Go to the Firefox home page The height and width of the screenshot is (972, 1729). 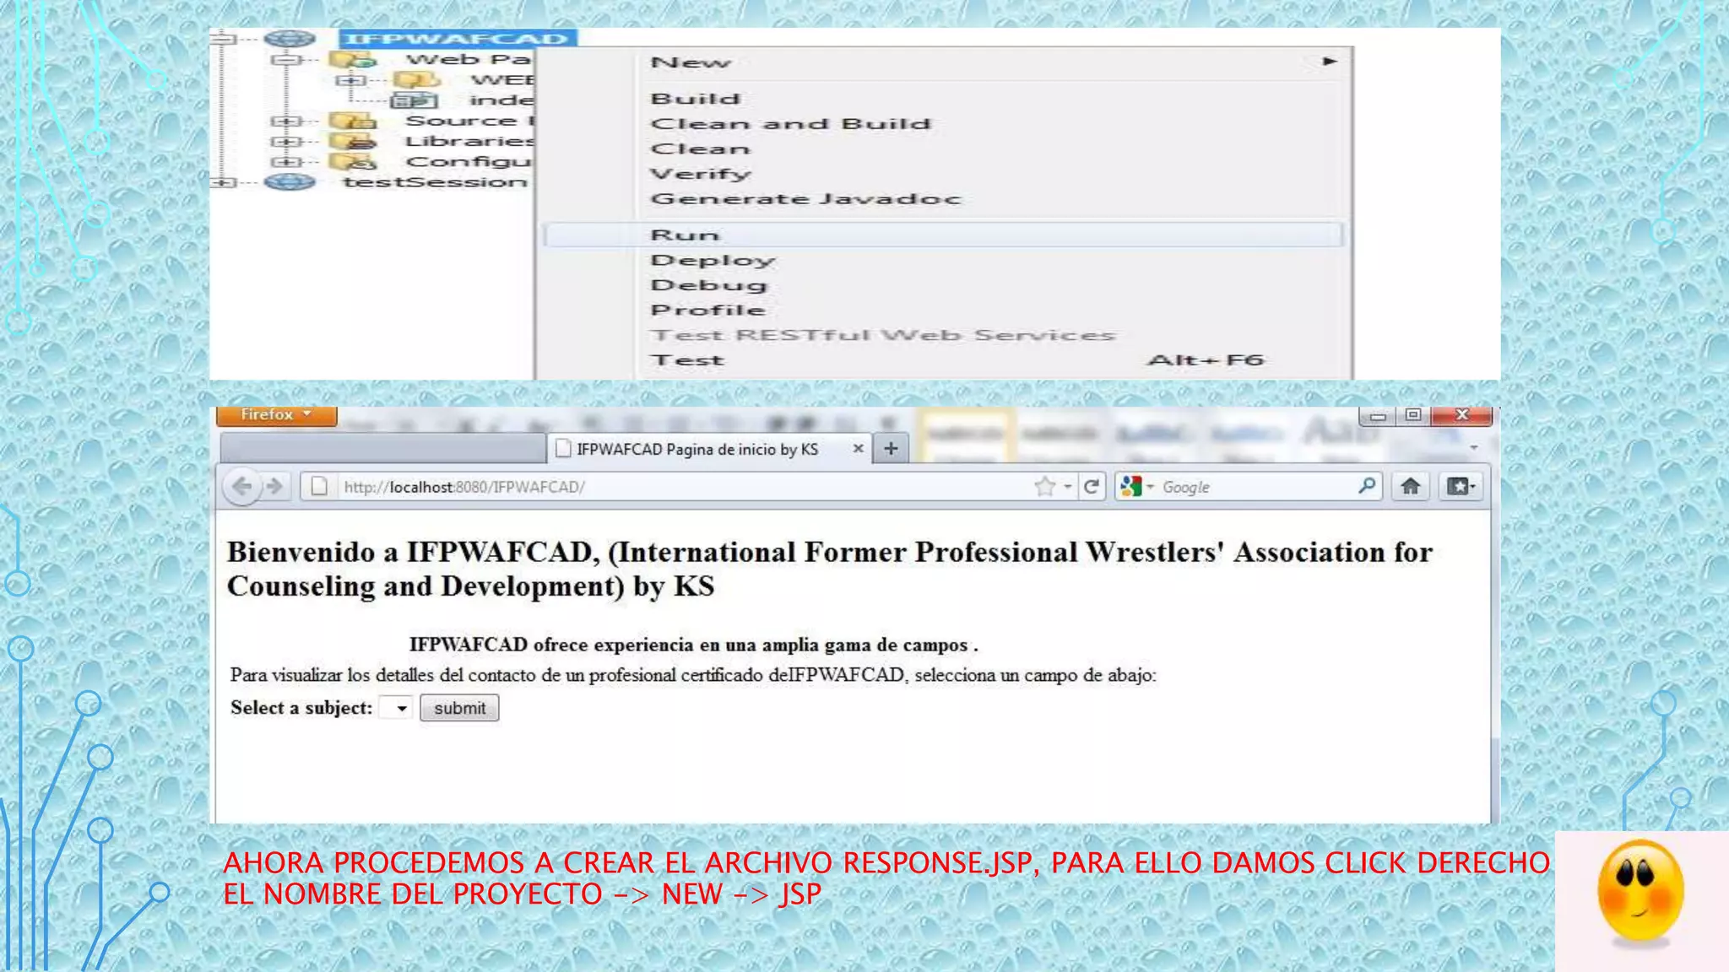[1410, 487]
